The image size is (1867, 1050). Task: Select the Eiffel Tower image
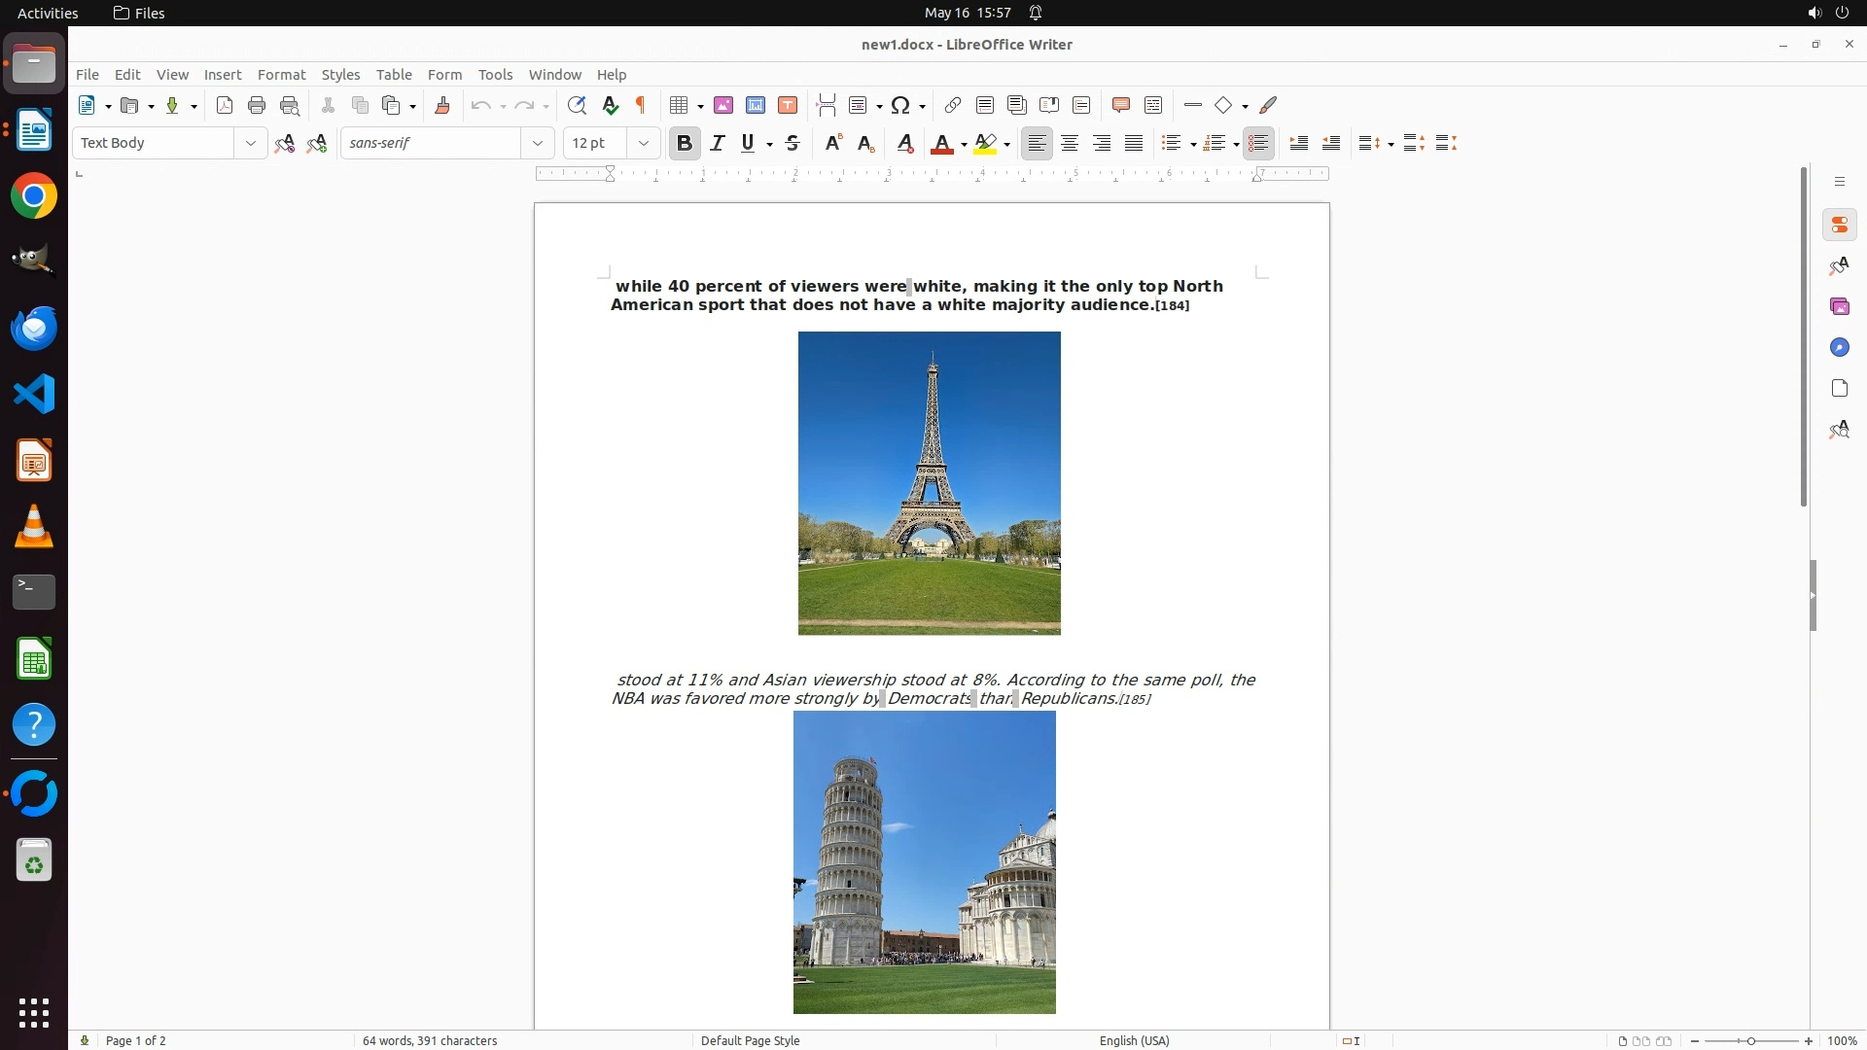click(x=929, y=483)
